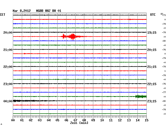The height and width of the screenshot is (127, 167).
Task: Click the small red blip near minute 13
Action: pyautogui.click(x=129, y=19)
